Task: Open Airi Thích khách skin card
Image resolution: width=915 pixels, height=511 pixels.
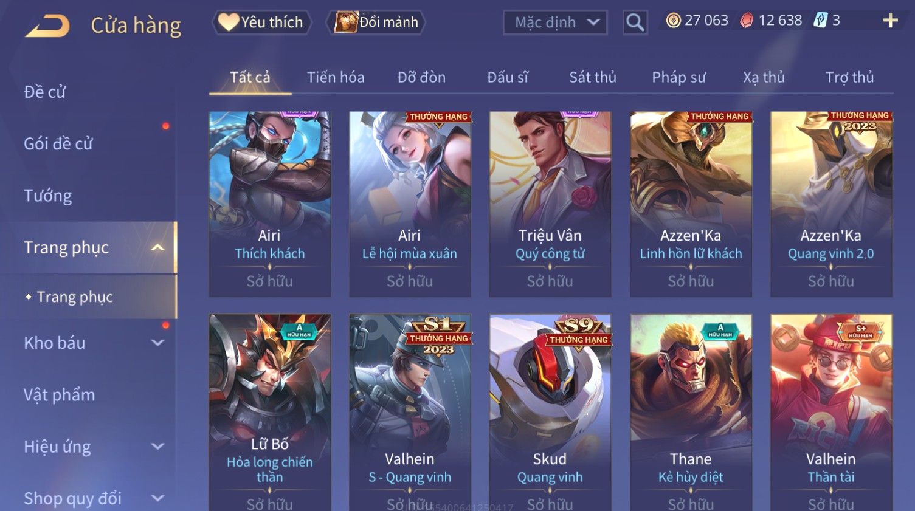Action: tap(270, 204)
